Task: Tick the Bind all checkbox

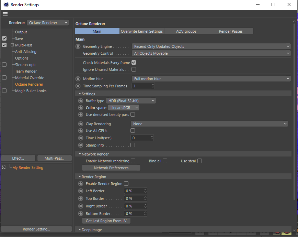Action: 165,161
